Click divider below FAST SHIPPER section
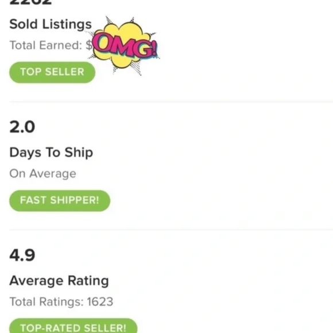This screenshot has width=333, height=333. click(171, 230)
